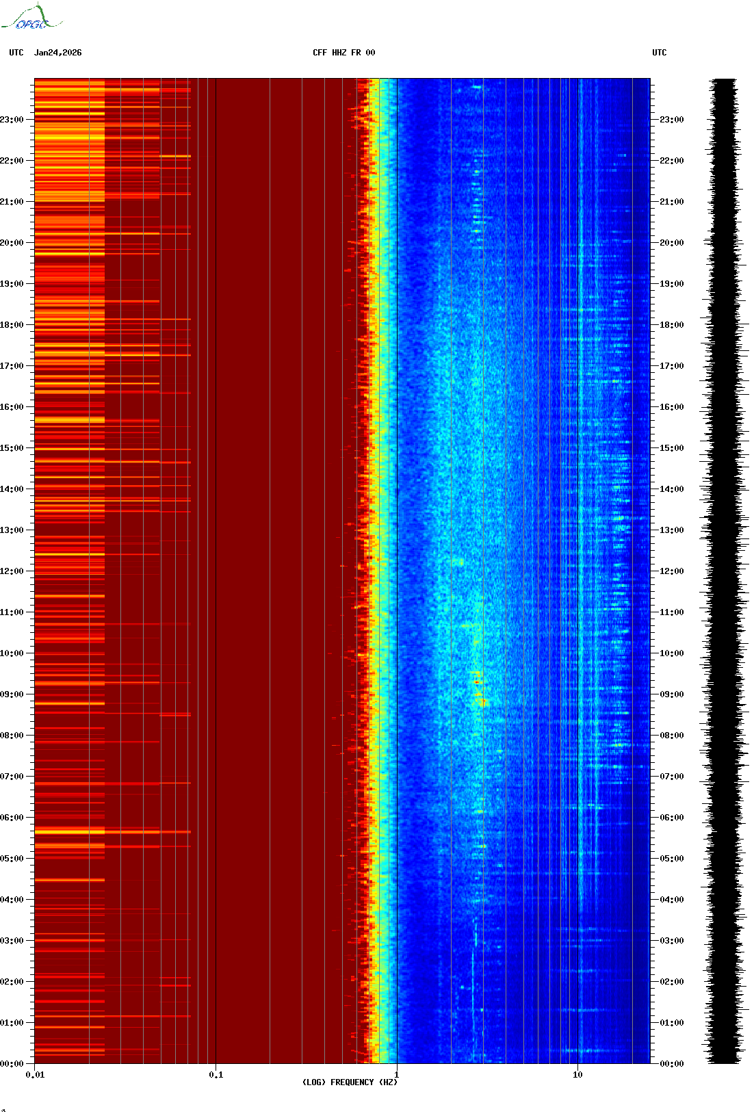Click 08:00 on the right time axis
The height and width of the screenshot is (1118, 754).
point(671,736)
